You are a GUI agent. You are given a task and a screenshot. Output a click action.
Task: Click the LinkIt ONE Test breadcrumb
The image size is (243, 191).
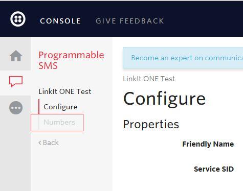(149, 79)
